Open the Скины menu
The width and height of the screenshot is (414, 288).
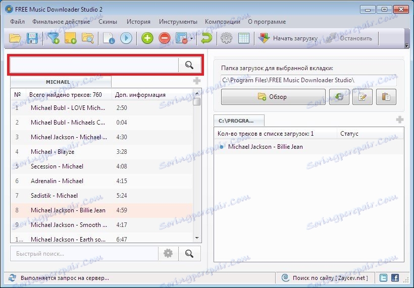tap(108, 22)
